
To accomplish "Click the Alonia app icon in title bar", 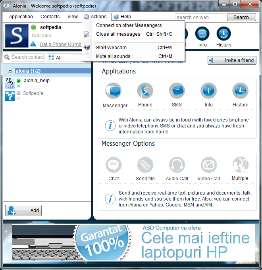I will click(6, 6).
